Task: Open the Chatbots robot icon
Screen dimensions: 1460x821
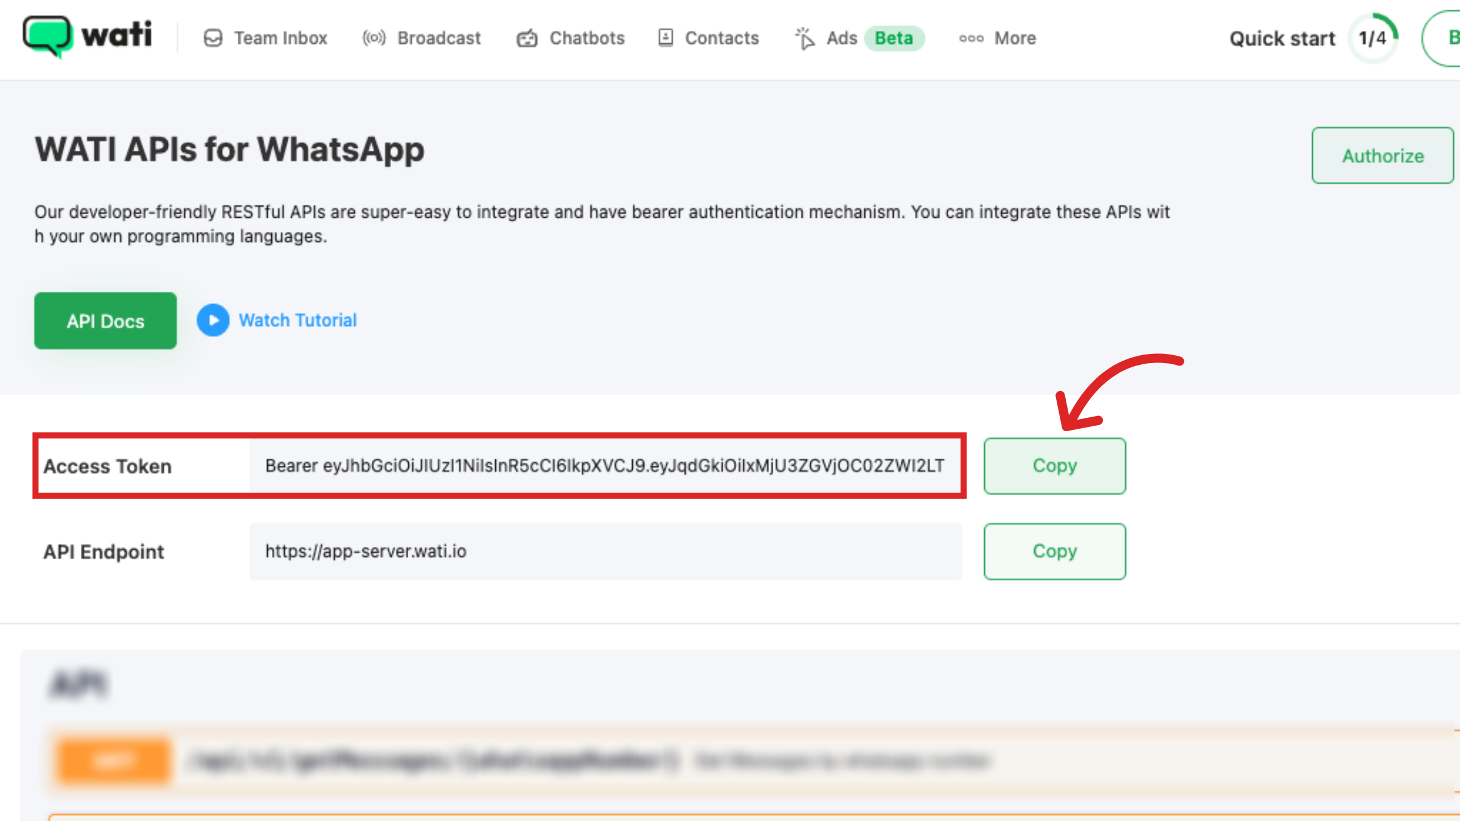Action: (x=528, y=38)
